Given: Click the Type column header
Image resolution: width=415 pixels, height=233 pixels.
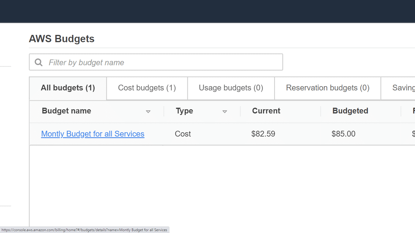Looking at the screenshot, I should [184, 111].
